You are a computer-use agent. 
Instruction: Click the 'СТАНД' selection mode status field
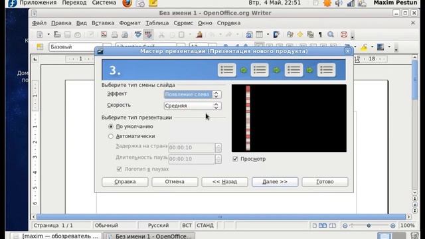tap(205, 226)
